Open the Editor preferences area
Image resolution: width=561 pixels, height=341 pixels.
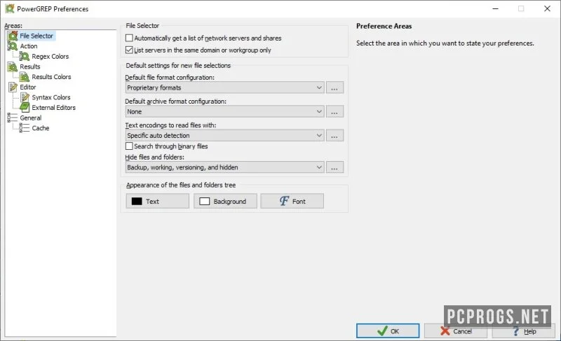pos(28,87)
